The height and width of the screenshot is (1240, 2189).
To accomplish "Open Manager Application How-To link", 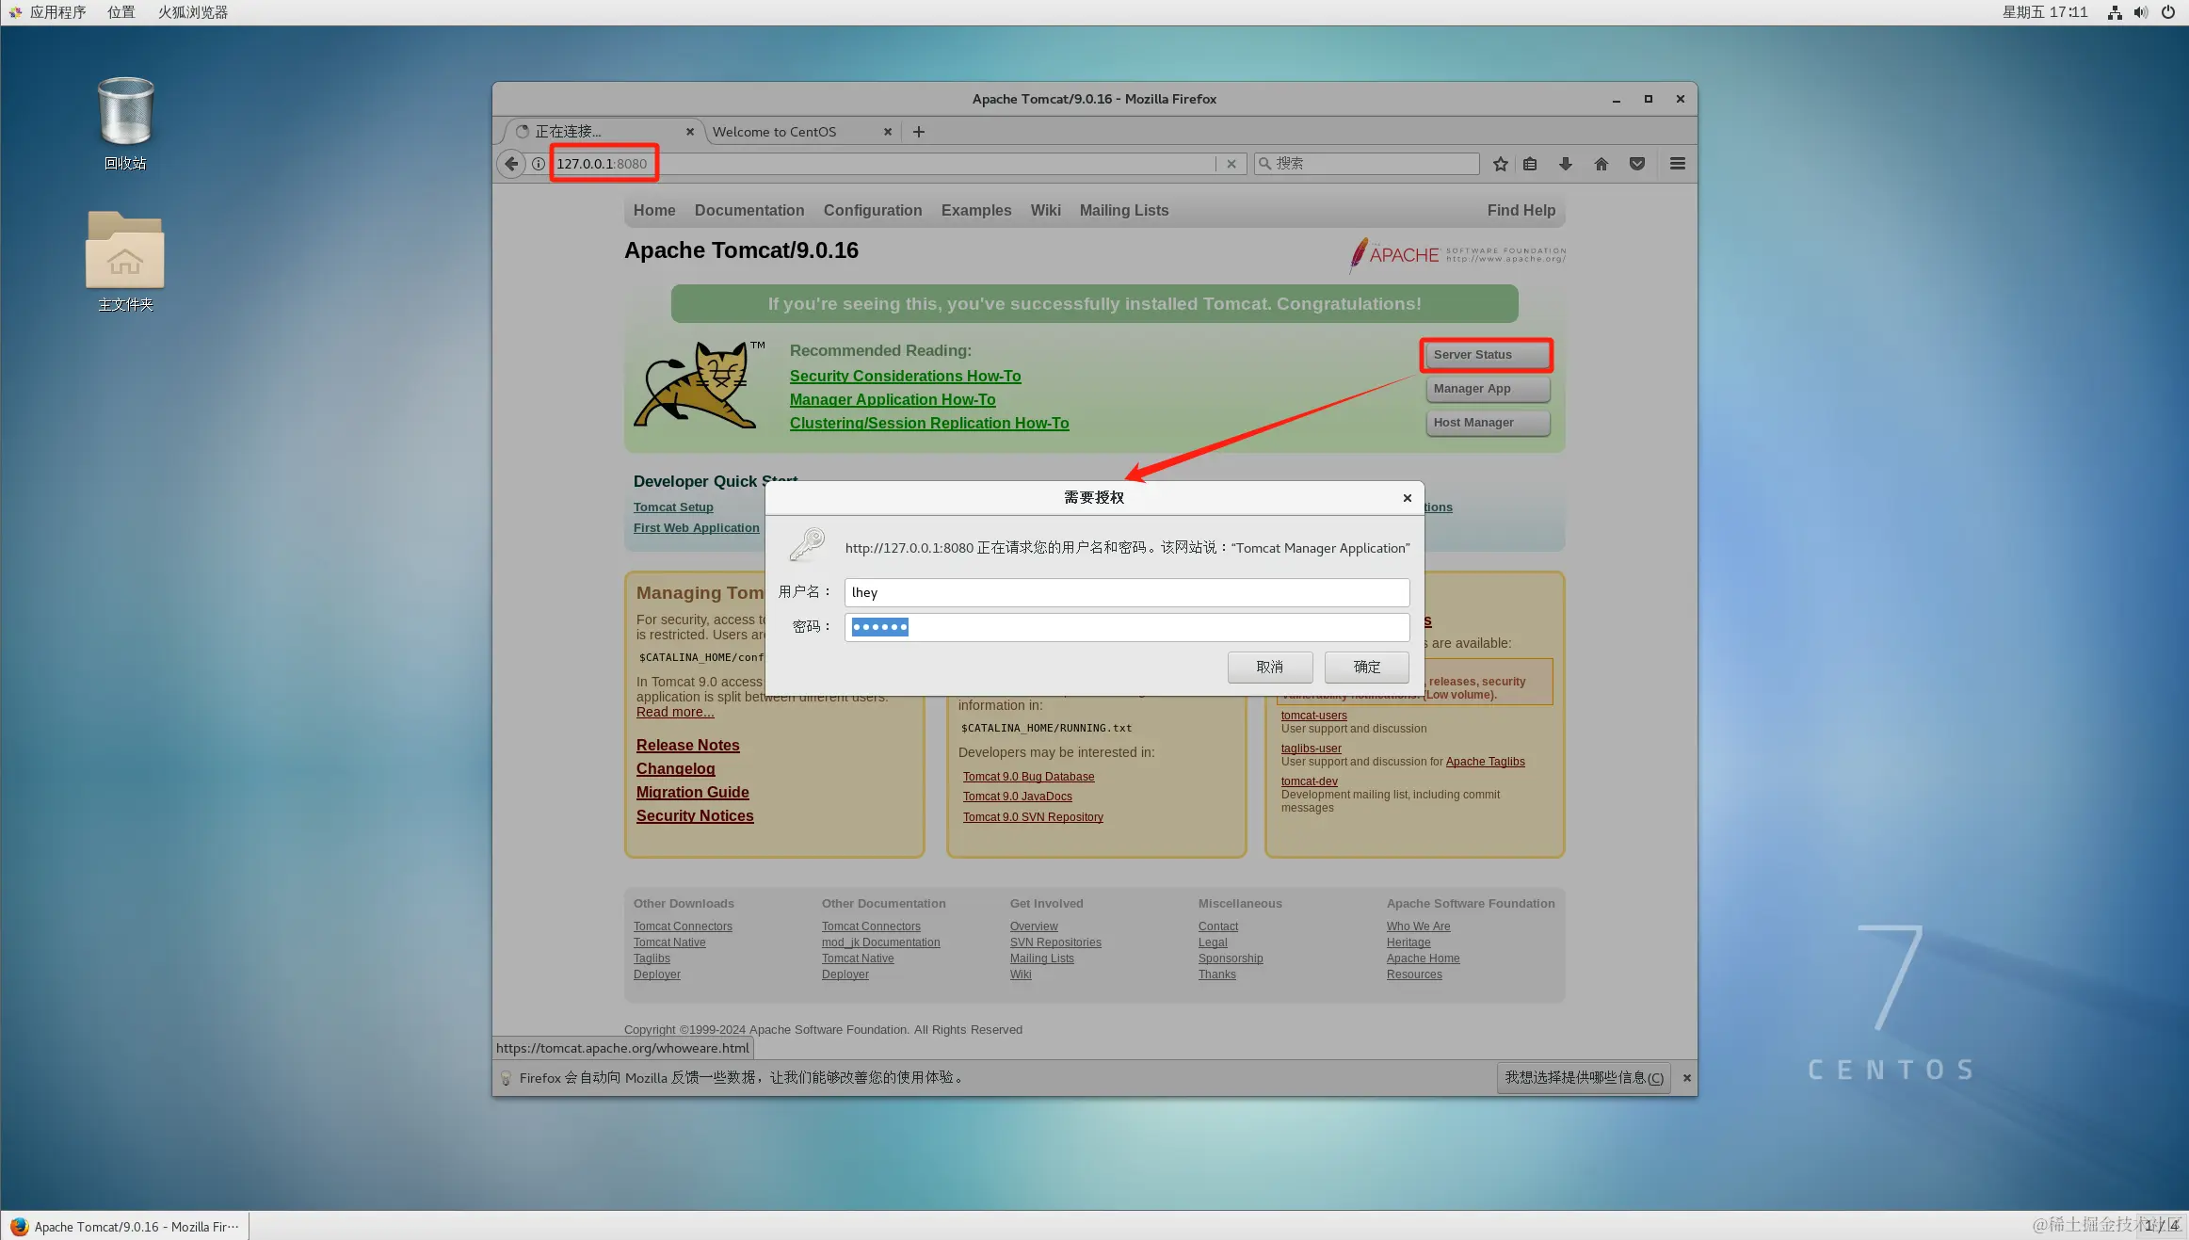I will pos(893,400).
